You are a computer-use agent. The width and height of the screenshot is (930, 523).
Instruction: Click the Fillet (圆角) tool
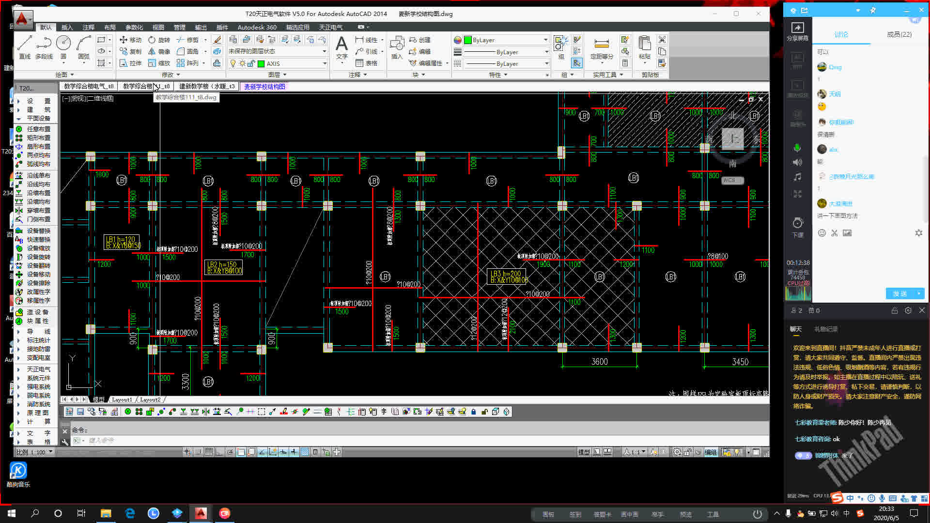coord(188,51)
